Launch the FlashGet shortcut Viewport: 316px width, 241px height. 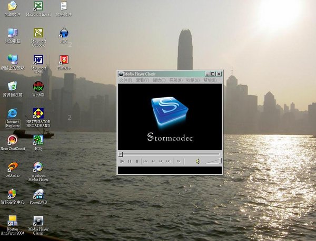pos(64,62)
